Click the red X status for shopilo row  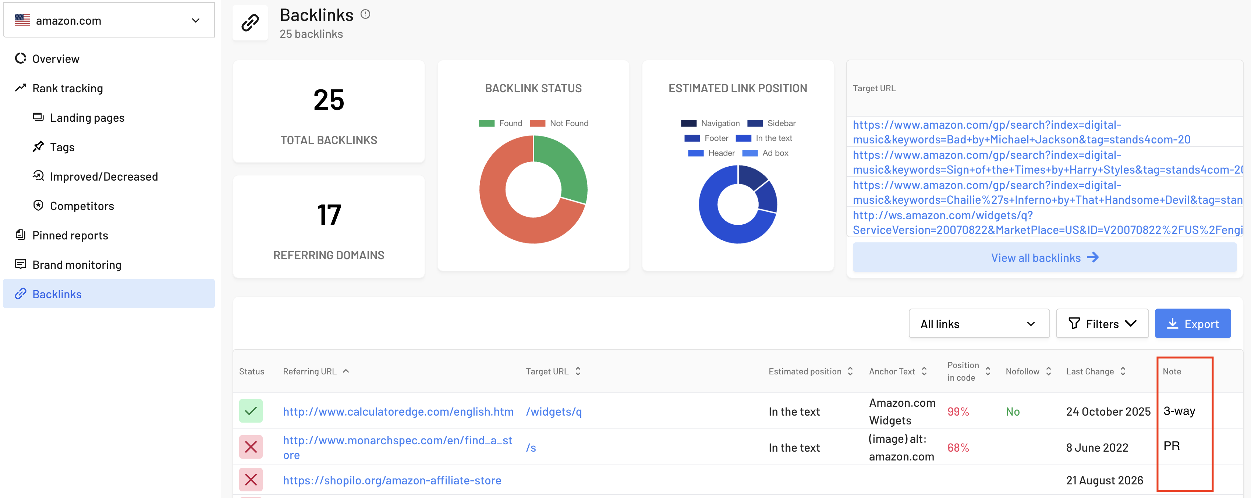pos(251,480)
